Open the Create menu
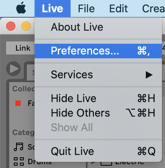 click(x=153, y=8)
